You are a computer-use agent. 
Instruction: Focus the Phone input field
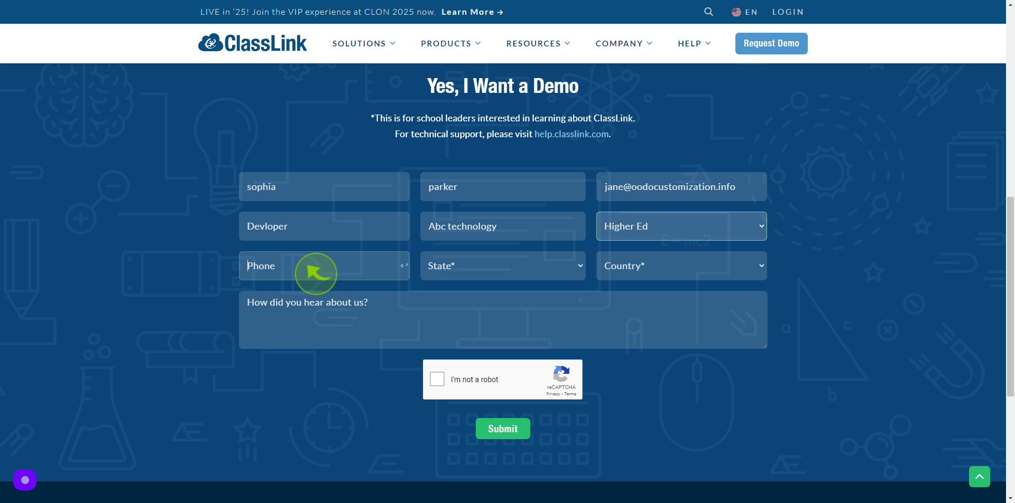click(324, 265)
